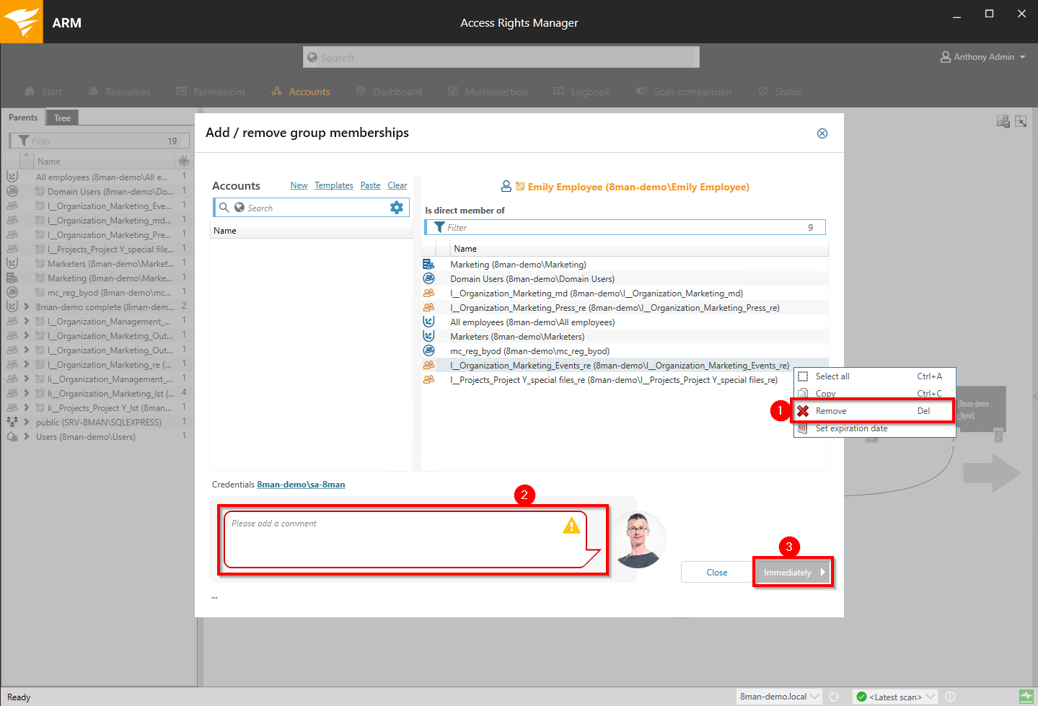Switch to the Tree tab
This screenshot has width=1038, height=706.
coord(63,118)
